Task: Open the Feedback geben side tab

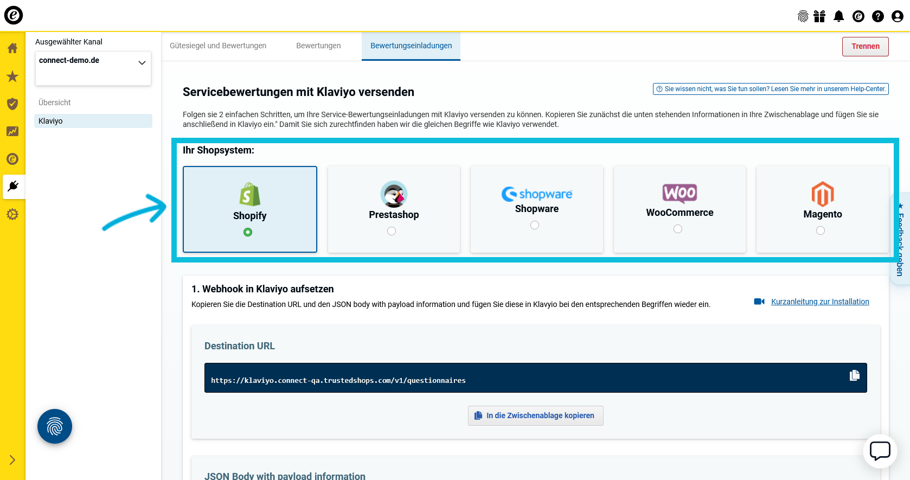Action: pyautogui.click(x=900, y=239)
